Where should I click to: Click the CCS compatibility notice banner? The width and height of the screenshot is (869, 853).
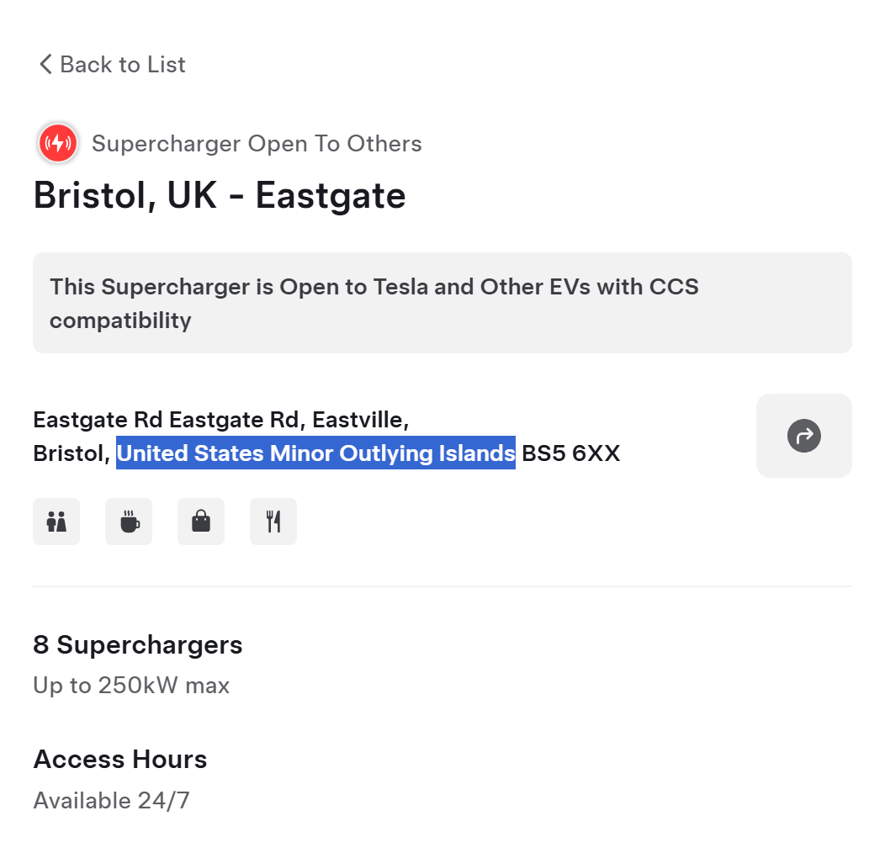coord(442,303)
